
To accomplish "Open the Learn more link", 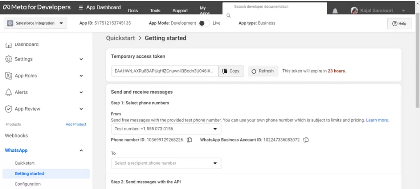I will point(377,120).
